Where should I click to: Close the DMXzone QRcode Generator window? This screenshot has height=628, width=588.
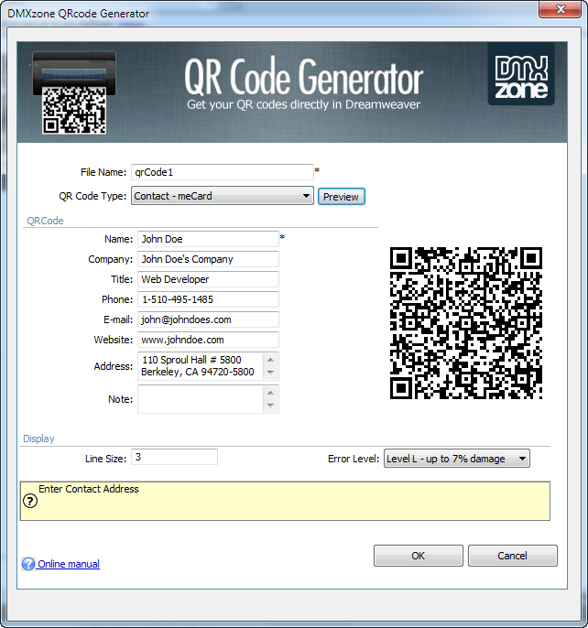(560, 9)
